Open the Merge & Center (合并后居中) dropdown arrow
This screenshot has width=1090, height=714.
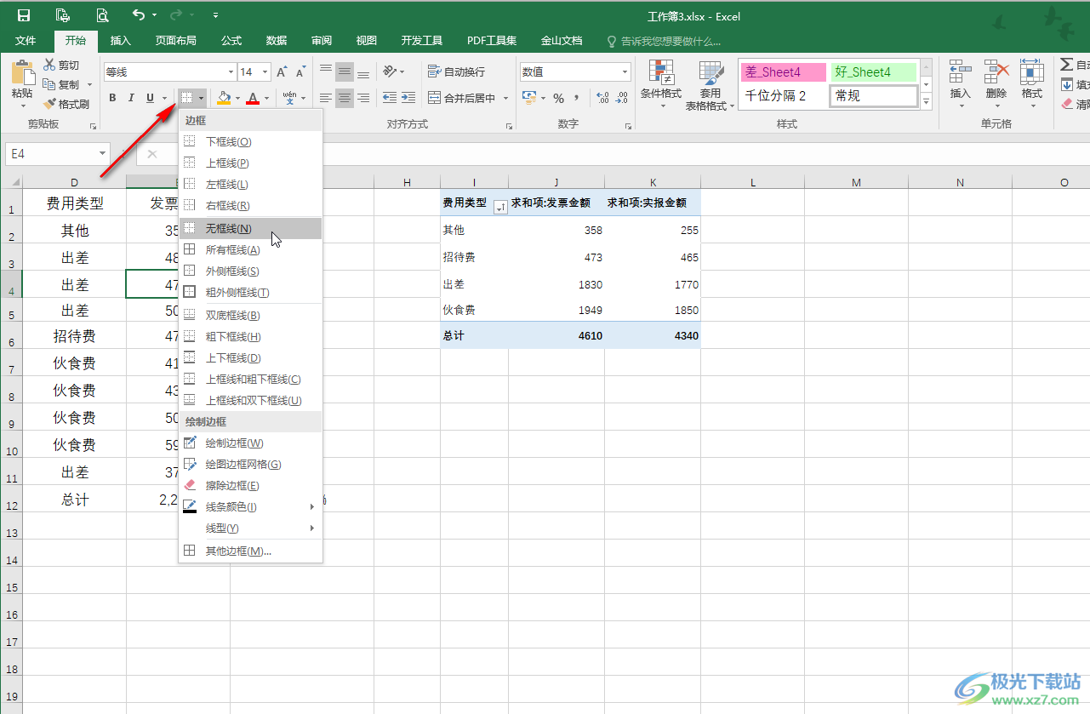click(505, 98)
